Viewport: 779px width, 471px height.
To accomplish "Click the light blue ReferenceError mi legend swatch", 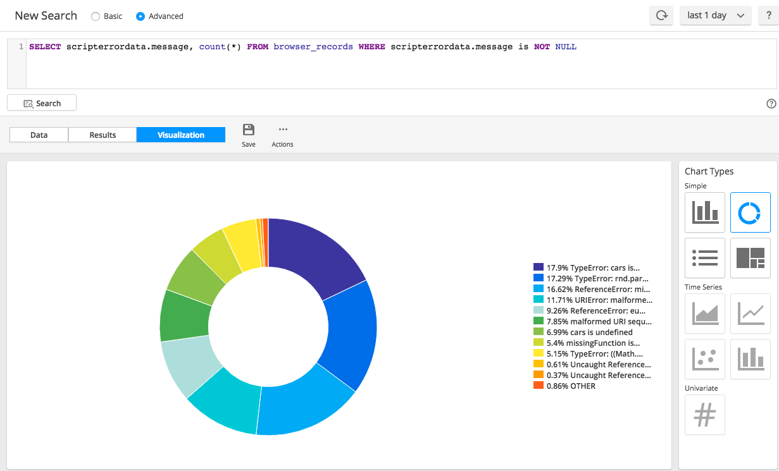I will (x=539, y=289).
